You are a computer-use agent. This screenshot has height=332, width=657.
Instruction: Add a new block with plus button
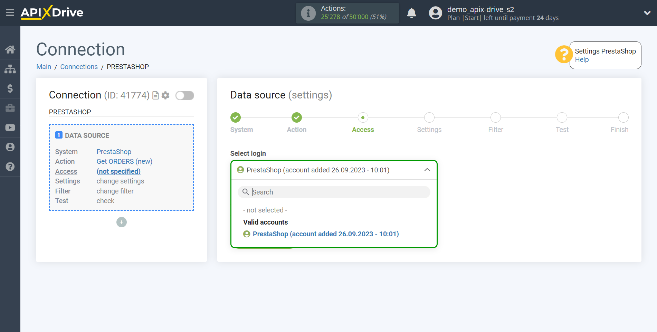click(x=122, y=222)
